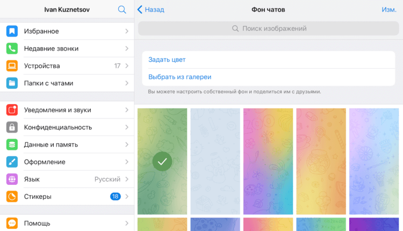The height and width of the screenshot is (231, 403).
Task: Open Недавние звонки via its chevron
Action: point(127,48)
